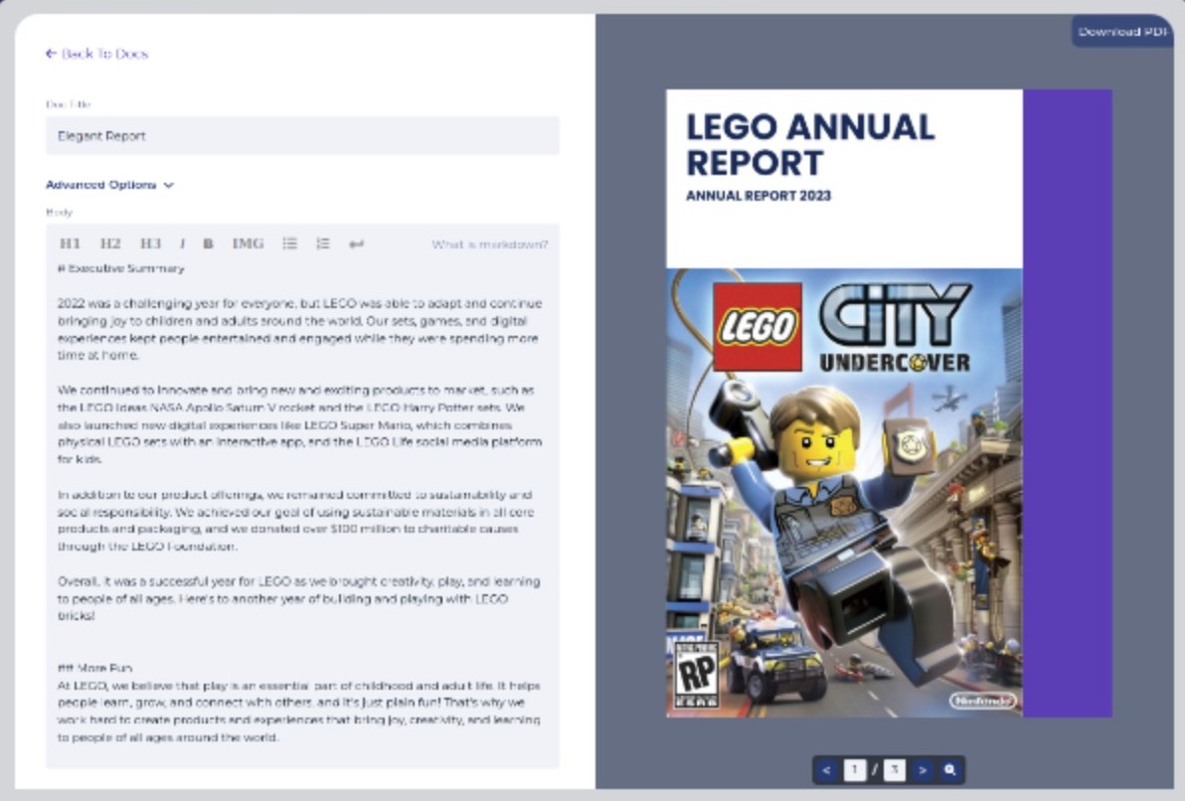This screenshot has width=1185, height=801.
Task: Apply H3 heading formatting
Action: [x=150, y=243]
